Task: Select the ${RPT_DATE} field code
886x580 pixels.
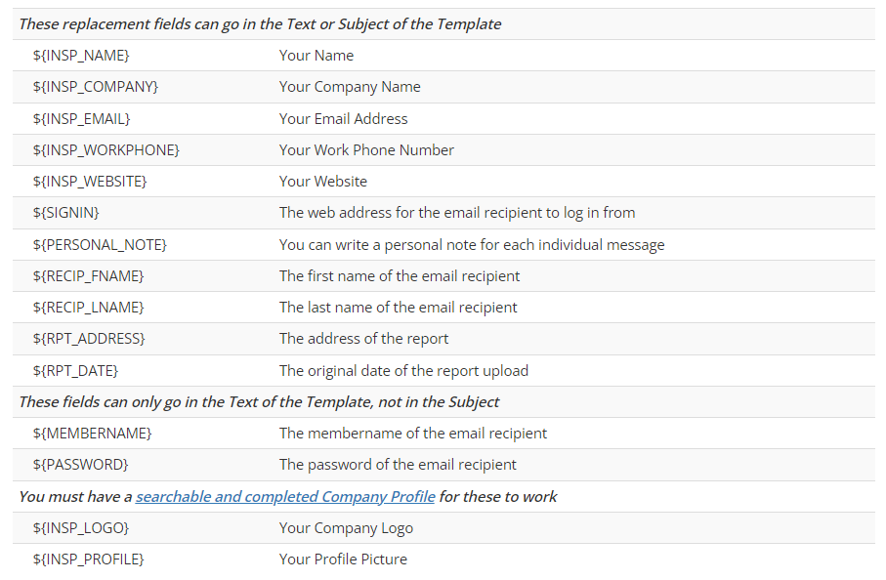Action: pyautogui.click(x=76, y=370)
